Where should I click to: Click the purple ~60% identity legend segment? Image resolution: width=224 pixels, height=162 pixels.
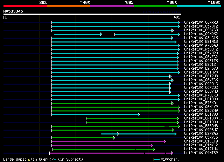pyautogui.click(x=112, y=6)
